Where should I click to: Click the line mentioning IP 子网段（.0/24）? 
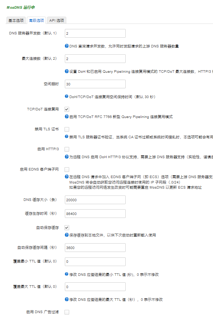[x=125, y=182]
